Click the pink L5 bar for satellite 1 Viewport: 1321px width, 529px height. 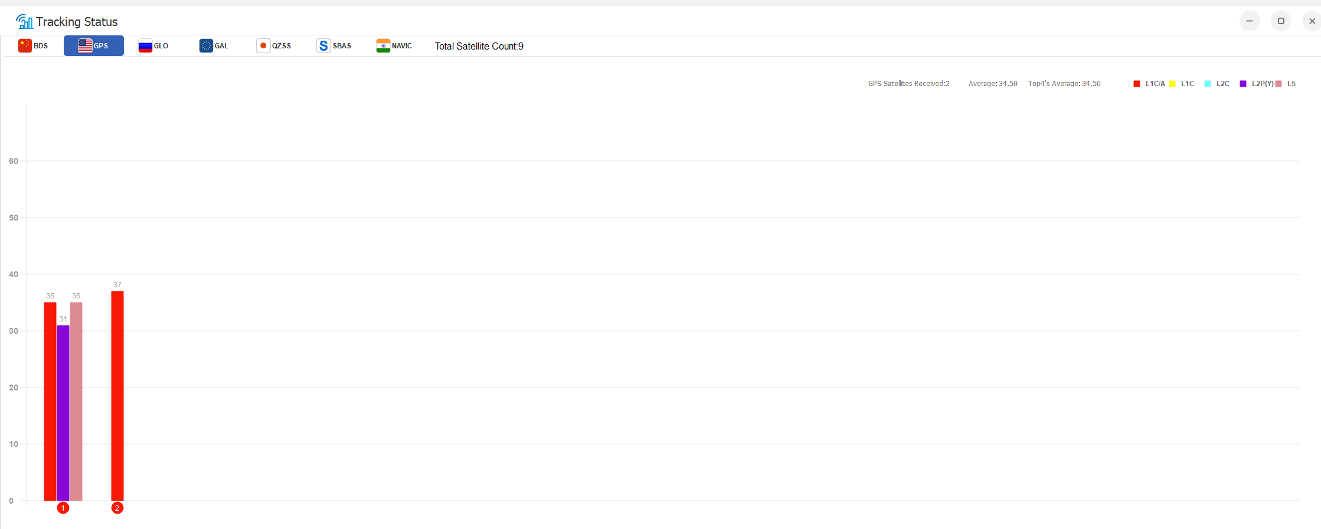pos(76,401)
